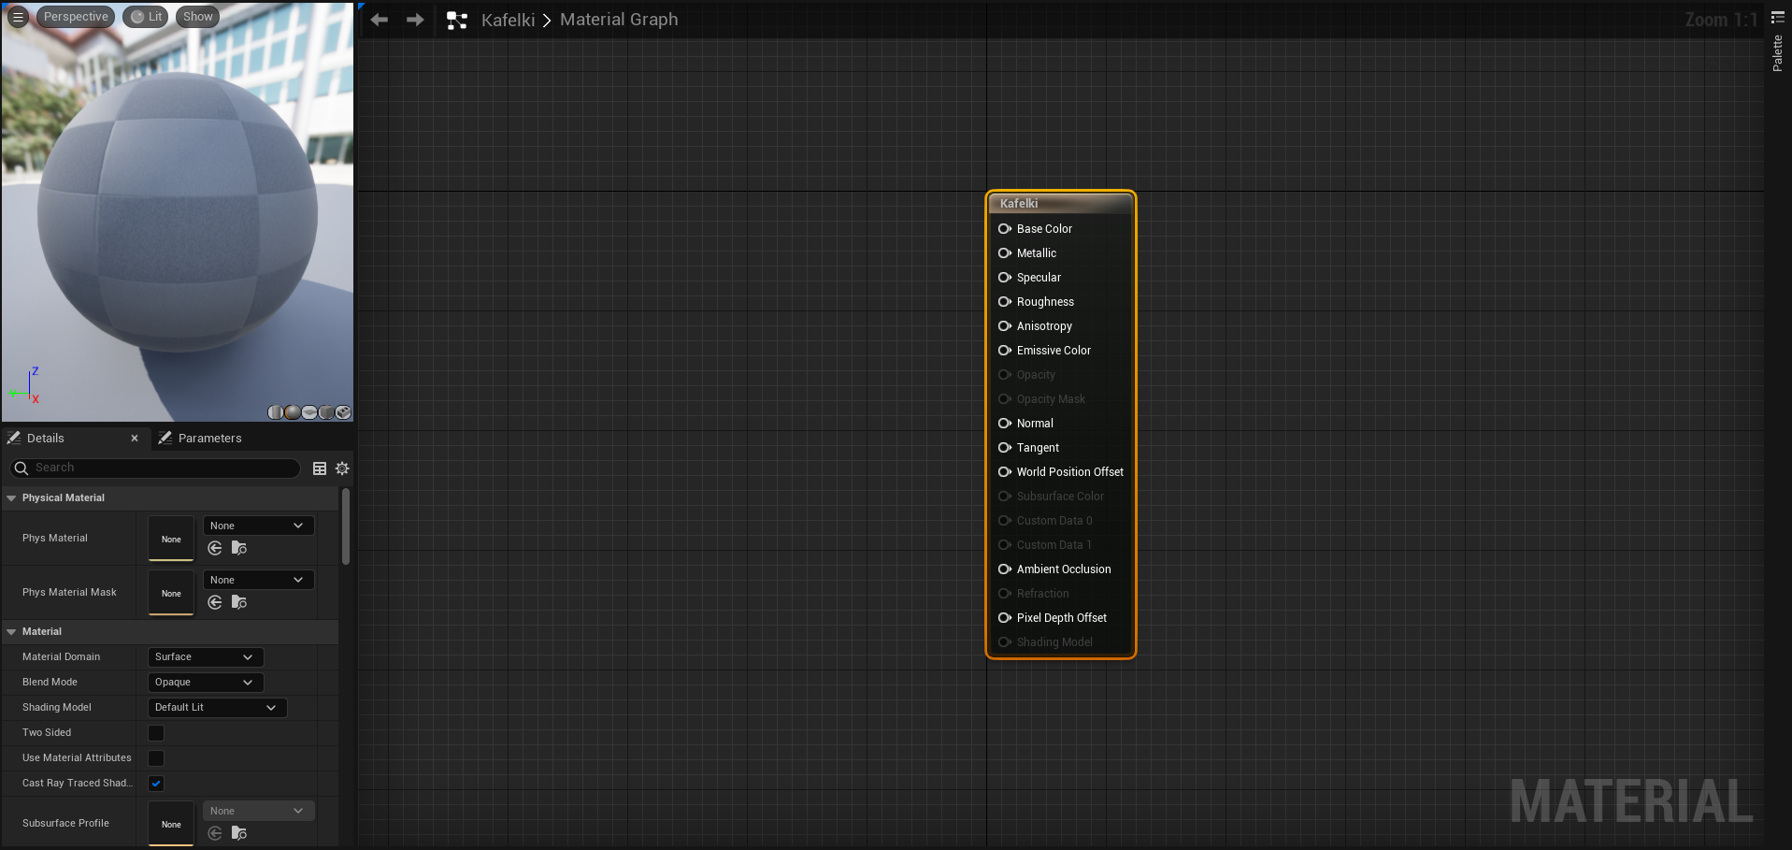Select the sphere preview mesh icon in viewport
This screenshot has width=1792, height=850.
(x=293, y=412)
